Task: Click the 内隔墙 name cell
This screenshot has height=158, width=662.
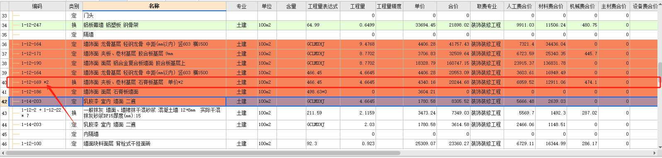Action: (154, 134)
